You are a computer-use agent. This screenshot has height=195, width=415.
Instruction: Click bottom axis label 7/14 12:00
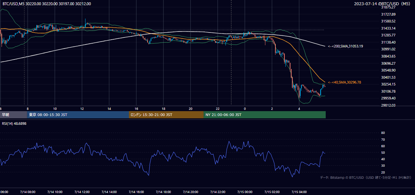82,192
